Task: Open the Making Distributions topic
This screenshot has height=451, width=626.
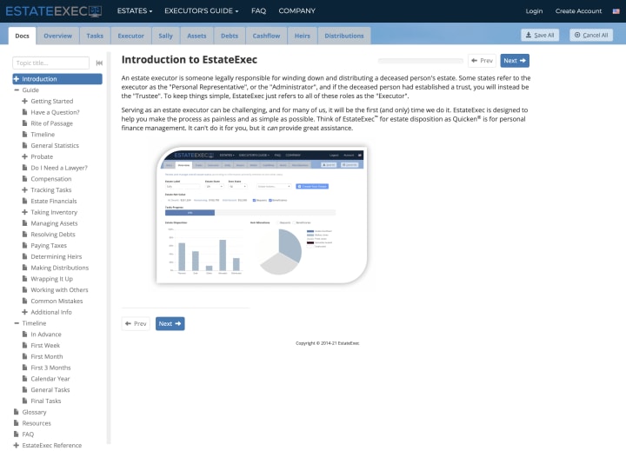Action: 60,268
